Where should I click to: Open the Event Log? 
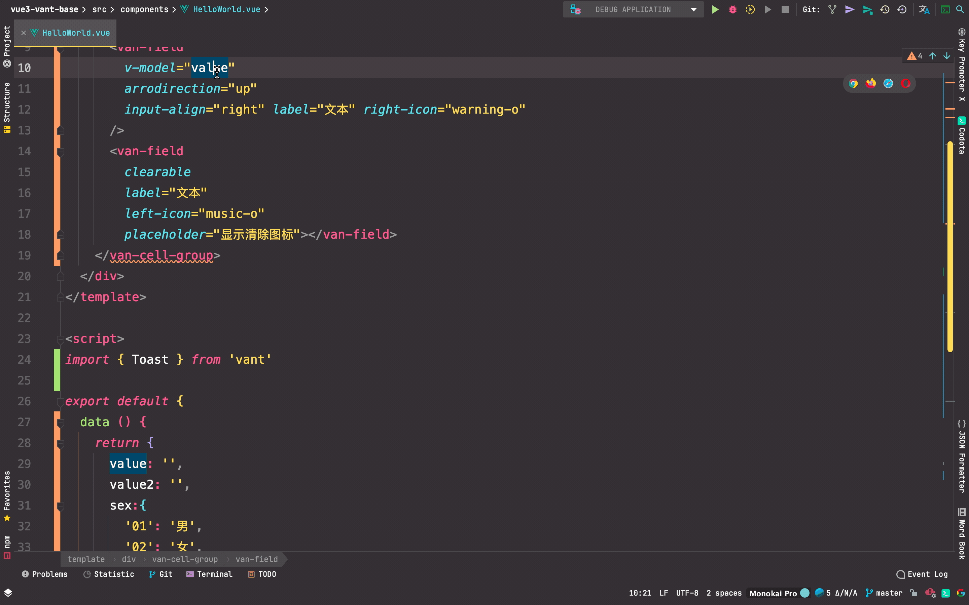point(922,574)
